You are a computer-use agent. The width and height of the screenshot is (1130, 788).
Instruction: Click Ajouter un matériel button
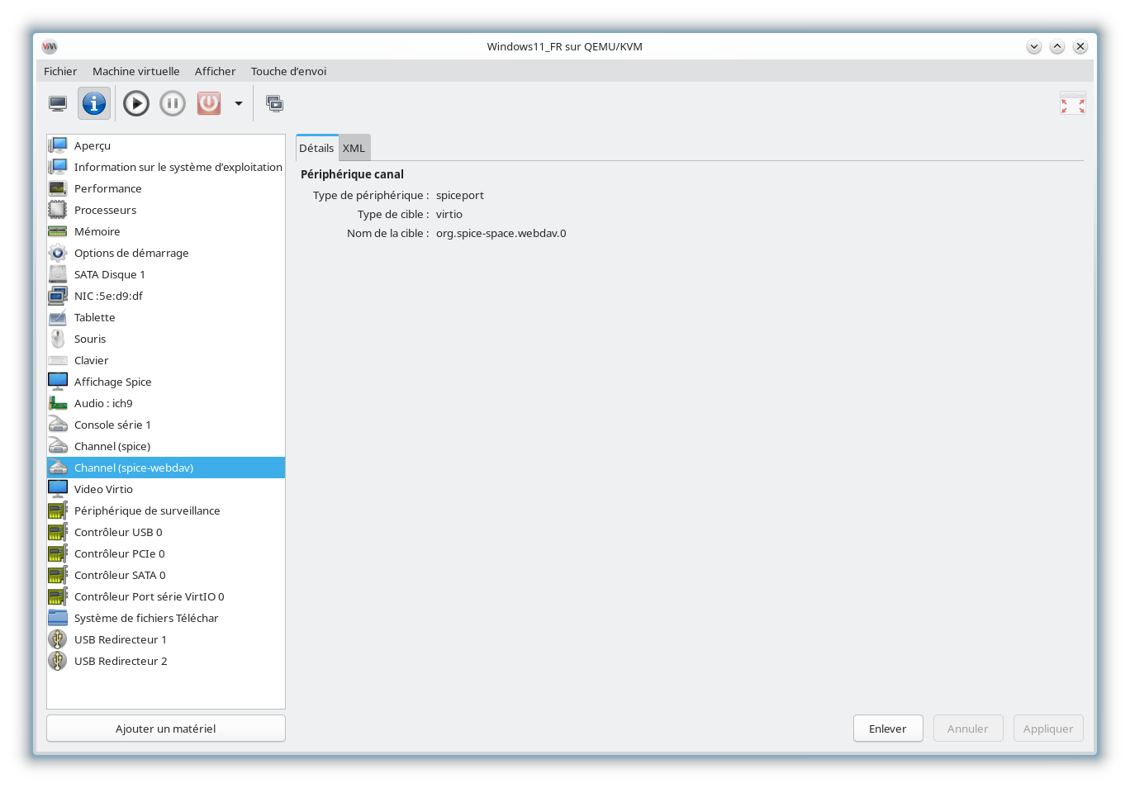[x=166, y=729]
